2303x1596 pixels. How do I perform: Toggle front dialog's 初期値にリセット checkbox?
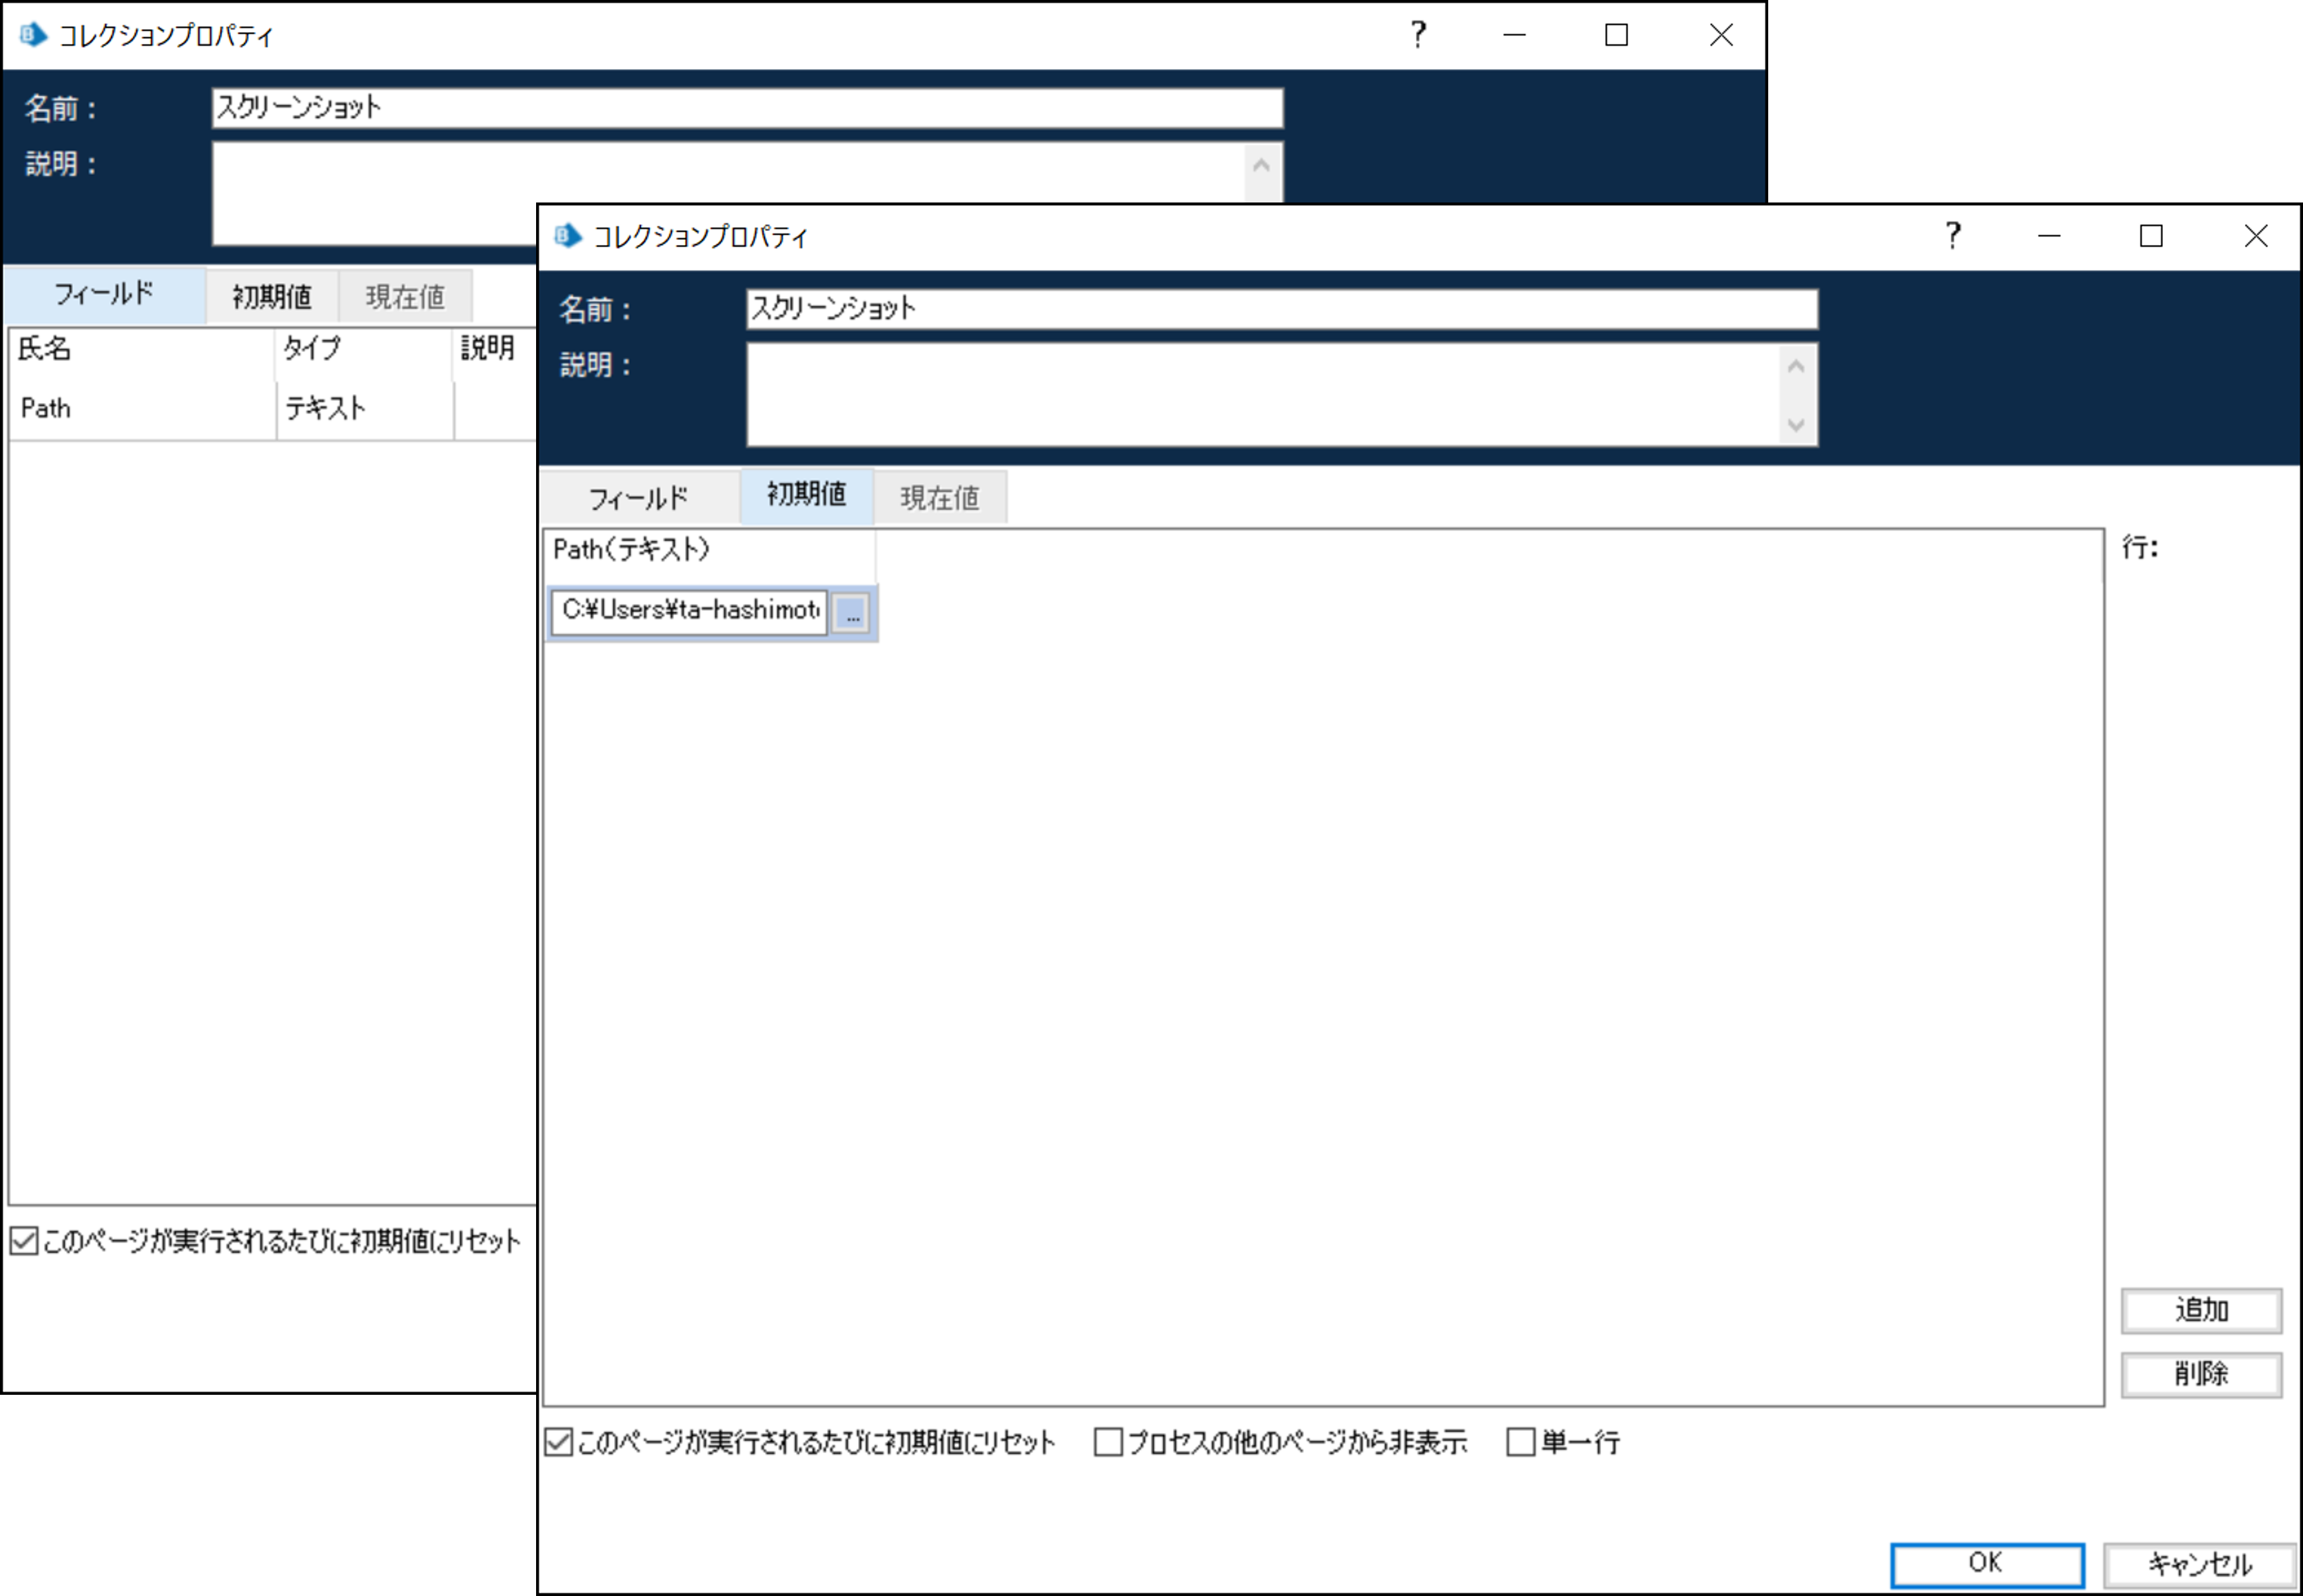click(x=559, y=1442)
